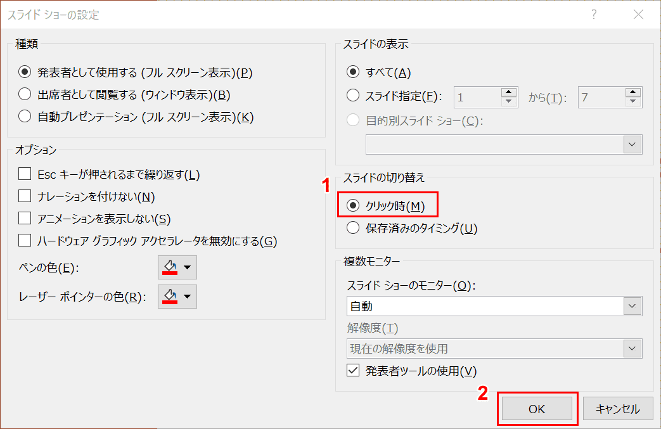Screen dimensions: 661x429
Task: Enable Esc キーが押されるまで繰り返す checkbox
Action: tap(25, 174)
